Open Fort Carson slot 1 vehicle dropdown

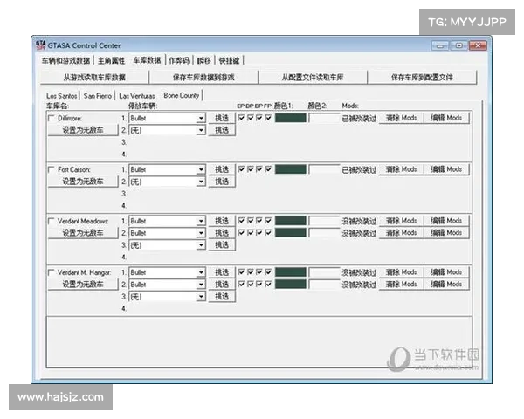(x=201, y=169)
